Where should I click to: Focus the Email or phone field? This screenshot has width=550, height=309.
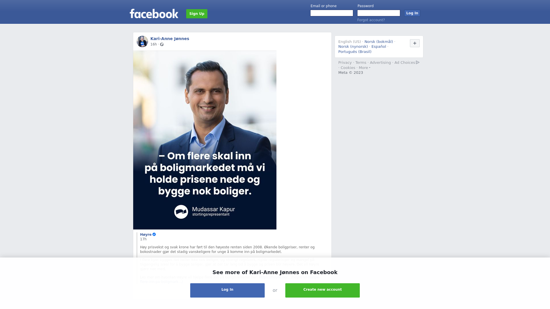(332, 13)
